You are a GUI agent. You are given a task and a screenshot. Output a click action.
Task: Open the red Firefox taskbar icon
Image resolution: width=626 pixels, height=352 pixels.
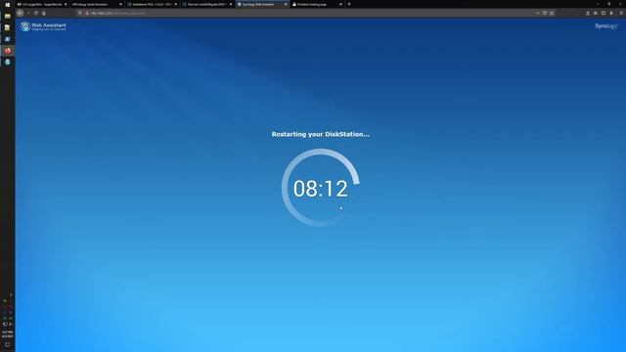click(7, 51)
